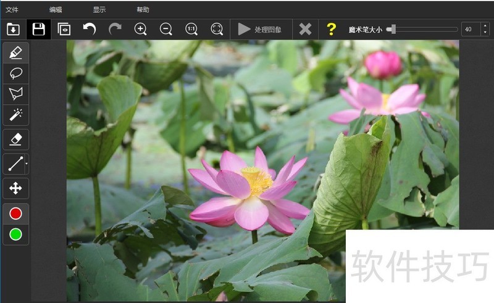Undo the last action

(90, 29)
